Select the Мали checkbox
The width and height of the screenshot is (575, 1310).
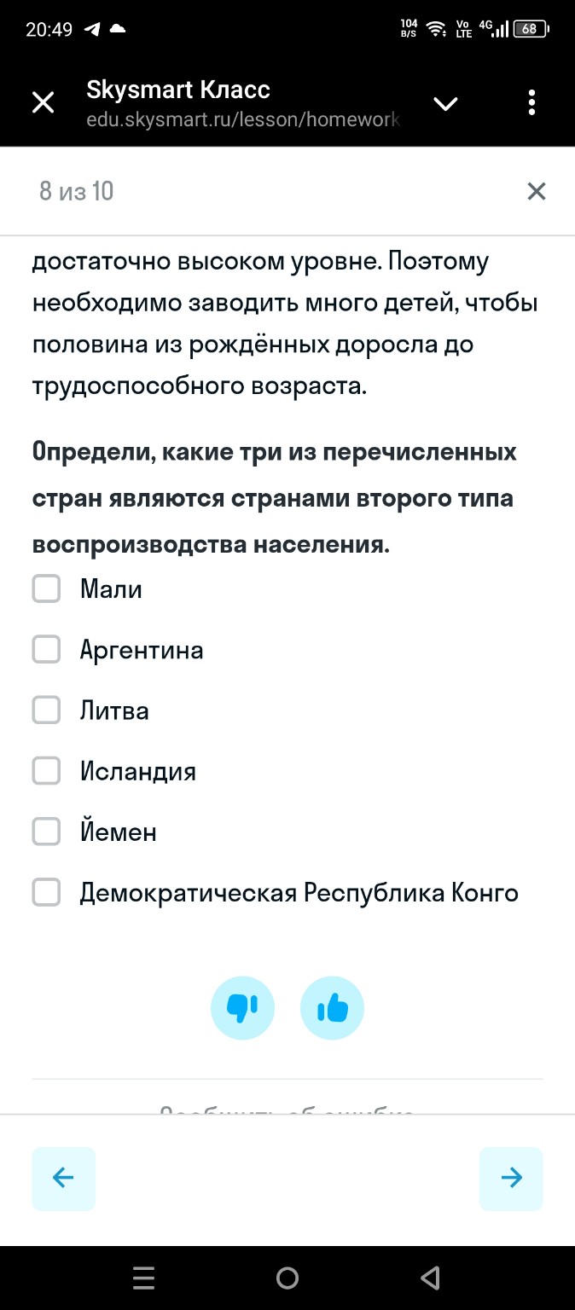pos(45,588)
